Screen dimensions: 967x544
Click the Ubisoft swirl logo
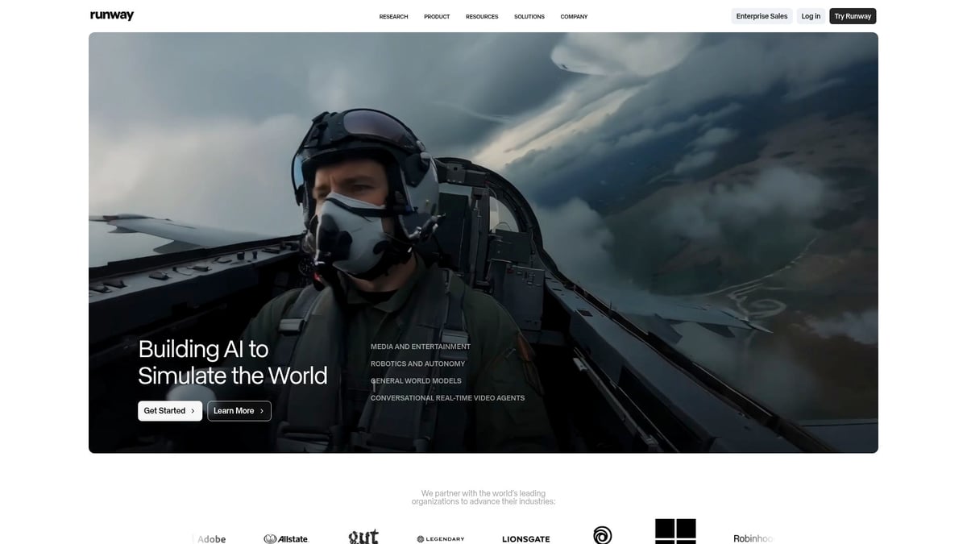[x=601, y=535]
